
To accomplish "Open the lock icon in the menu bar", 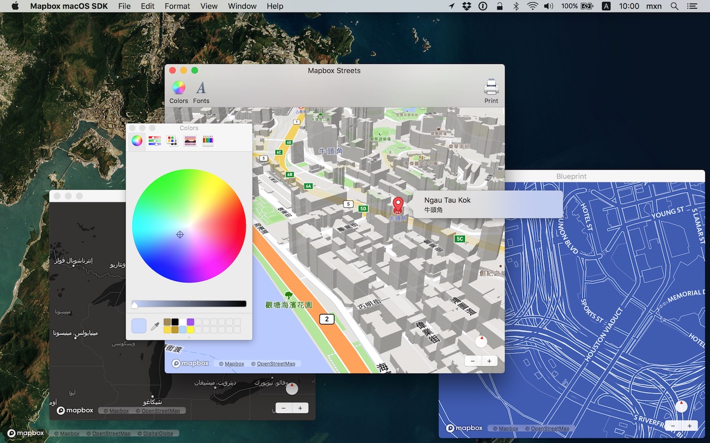I will pyautogui.click(x=500, y=6).
